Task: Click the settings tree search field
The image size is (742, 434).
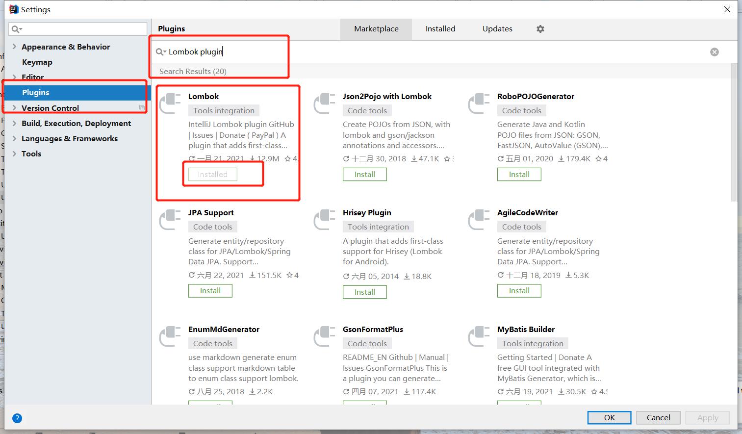Action: [x=77, y=29]
